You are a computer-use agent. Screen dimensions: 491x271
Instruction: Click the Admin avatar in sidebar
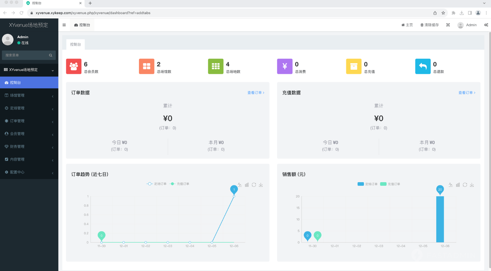(x=8, y=40)
